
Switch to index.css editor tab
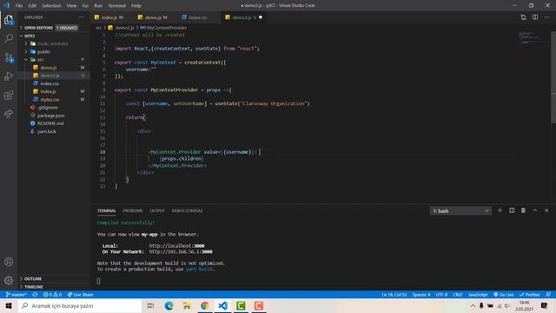[198, 17]
